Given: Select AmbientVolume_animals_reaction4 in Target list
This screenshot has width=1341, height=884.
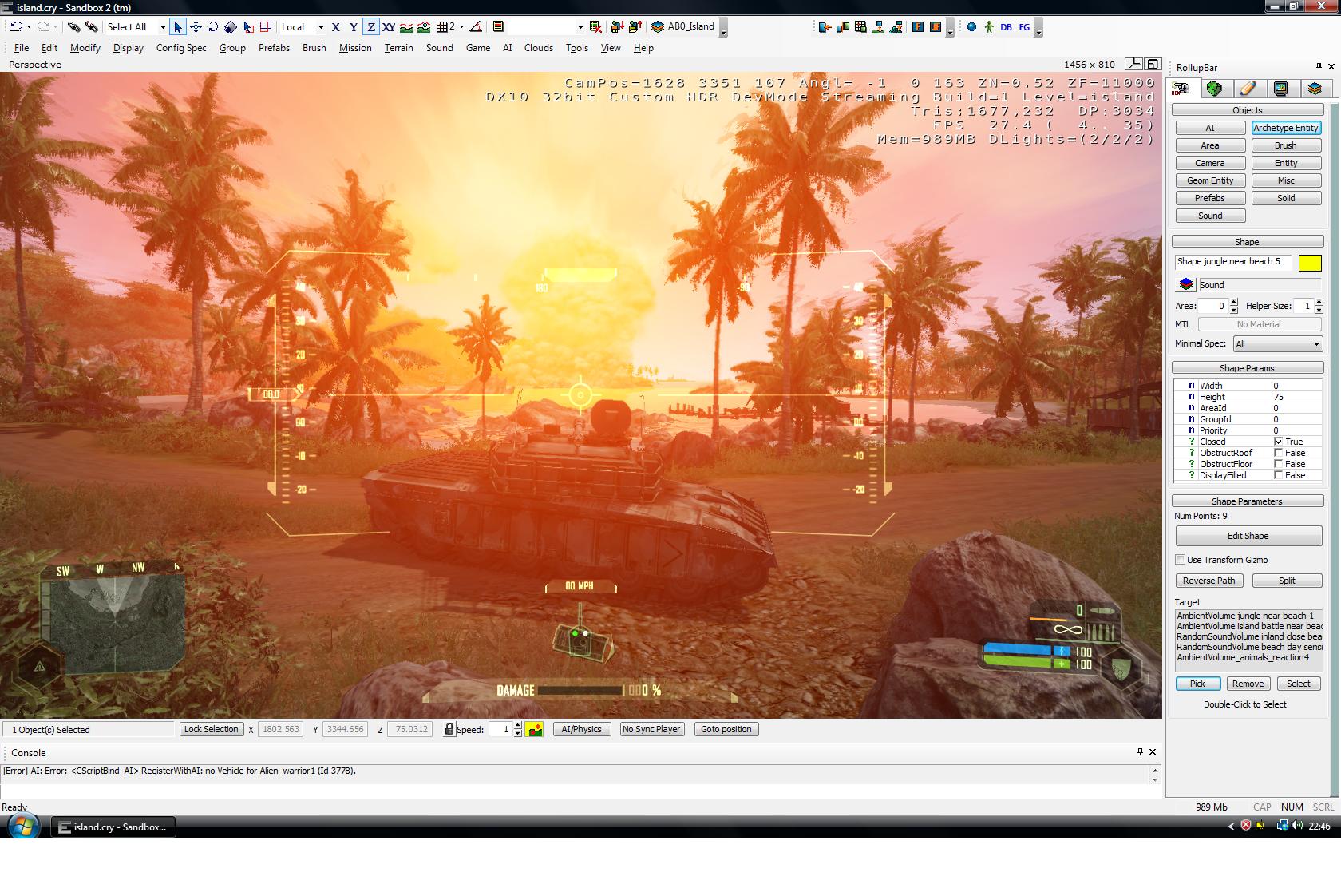Looking at the screenshot, I should coord(1243,657).
